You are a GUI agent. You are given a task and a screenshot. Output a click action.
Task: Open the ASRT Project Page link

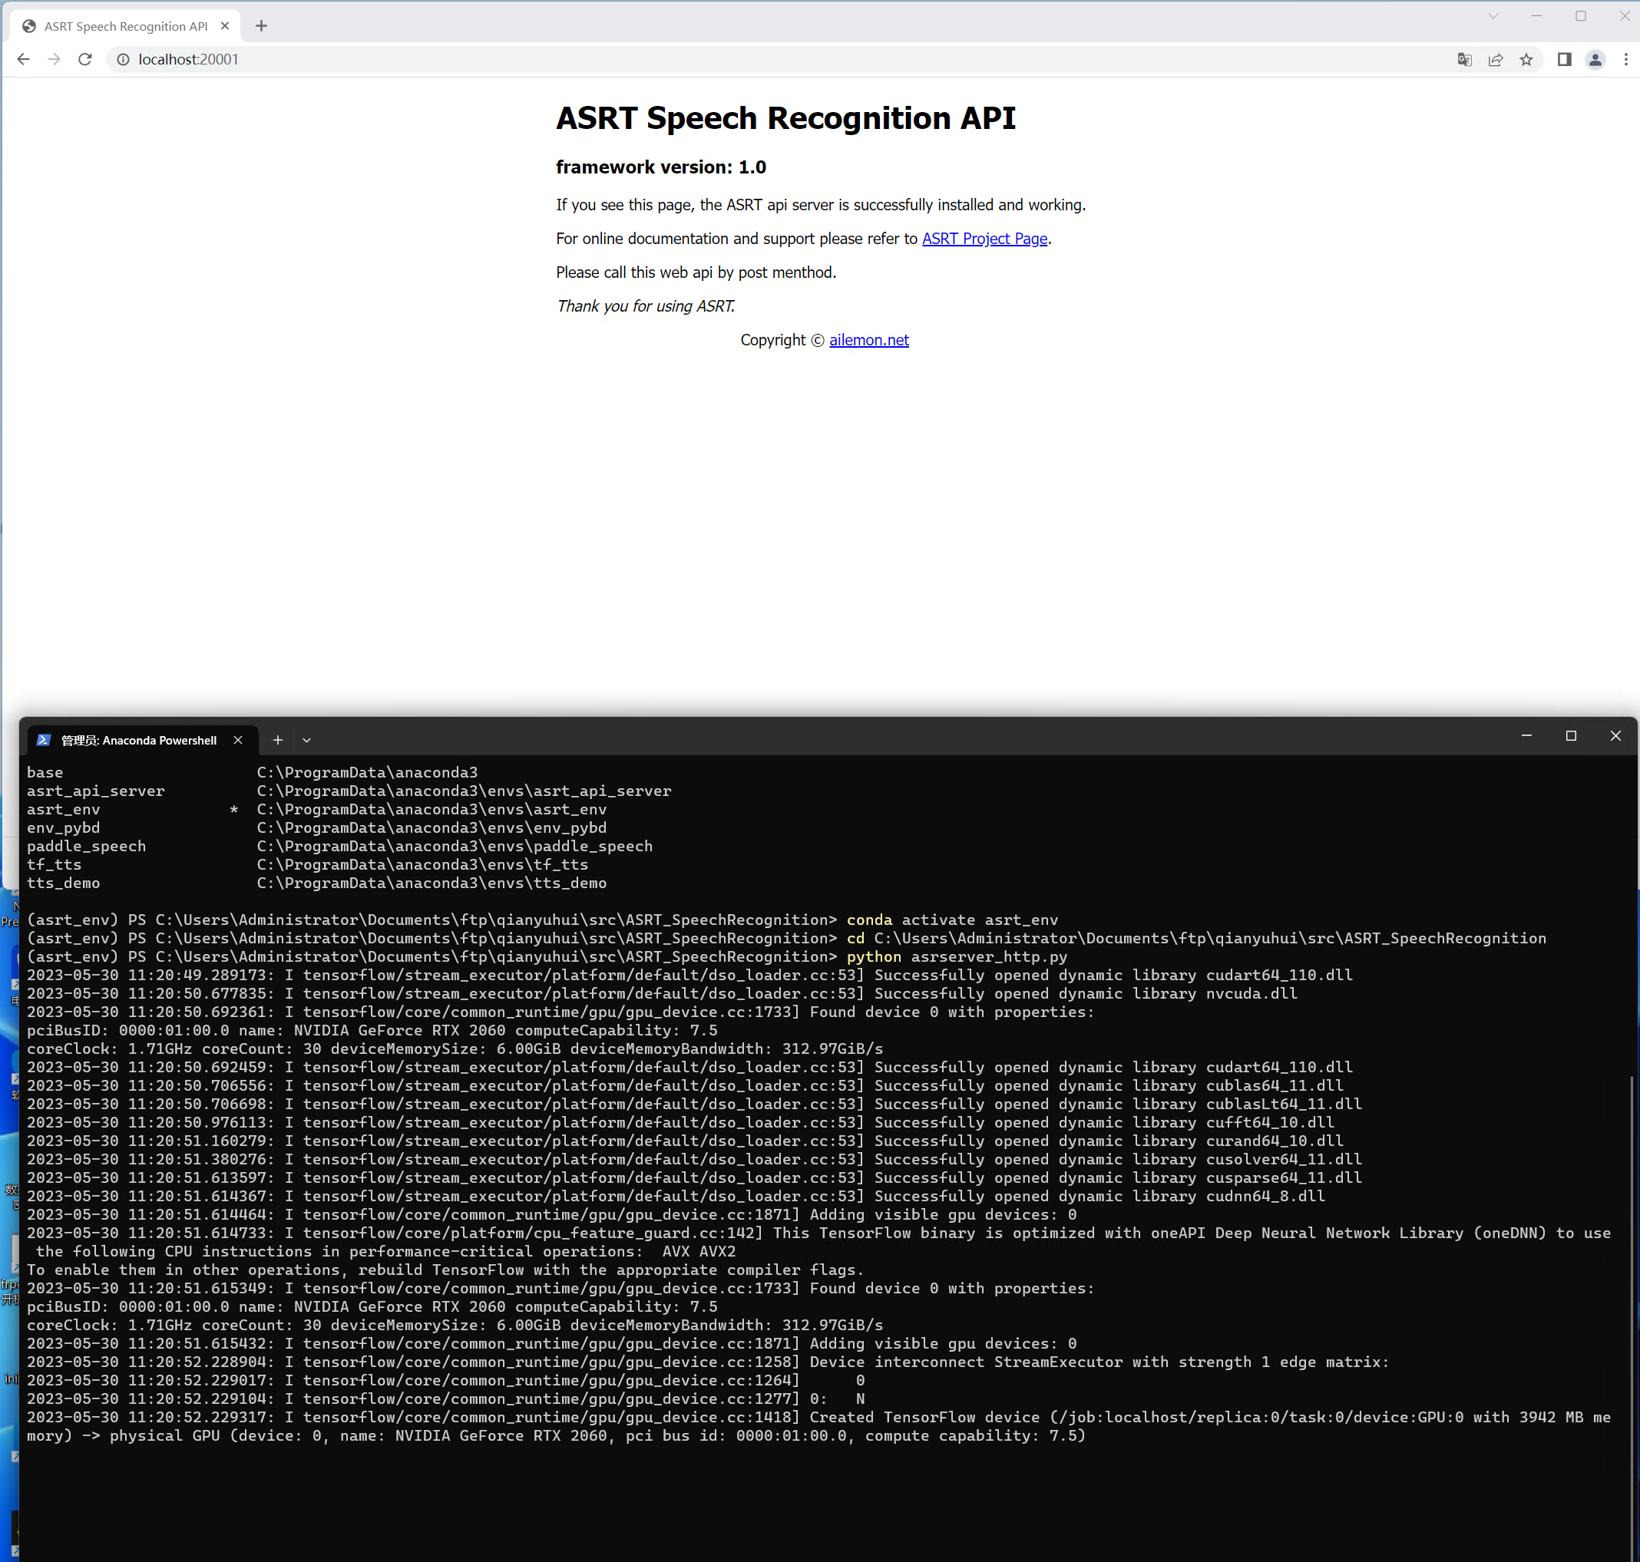984,239
